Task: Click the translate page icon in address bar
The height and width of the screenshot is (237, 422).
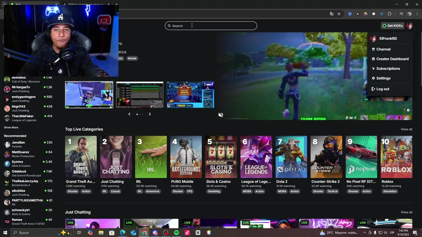Action: [x=332, y=14]
